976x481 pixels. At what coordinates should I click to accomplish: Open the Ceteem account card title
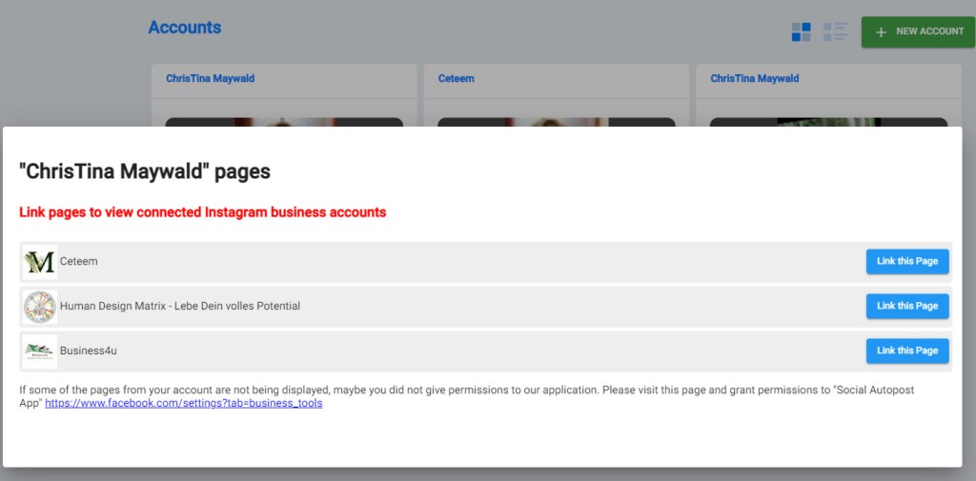[456, 79]
